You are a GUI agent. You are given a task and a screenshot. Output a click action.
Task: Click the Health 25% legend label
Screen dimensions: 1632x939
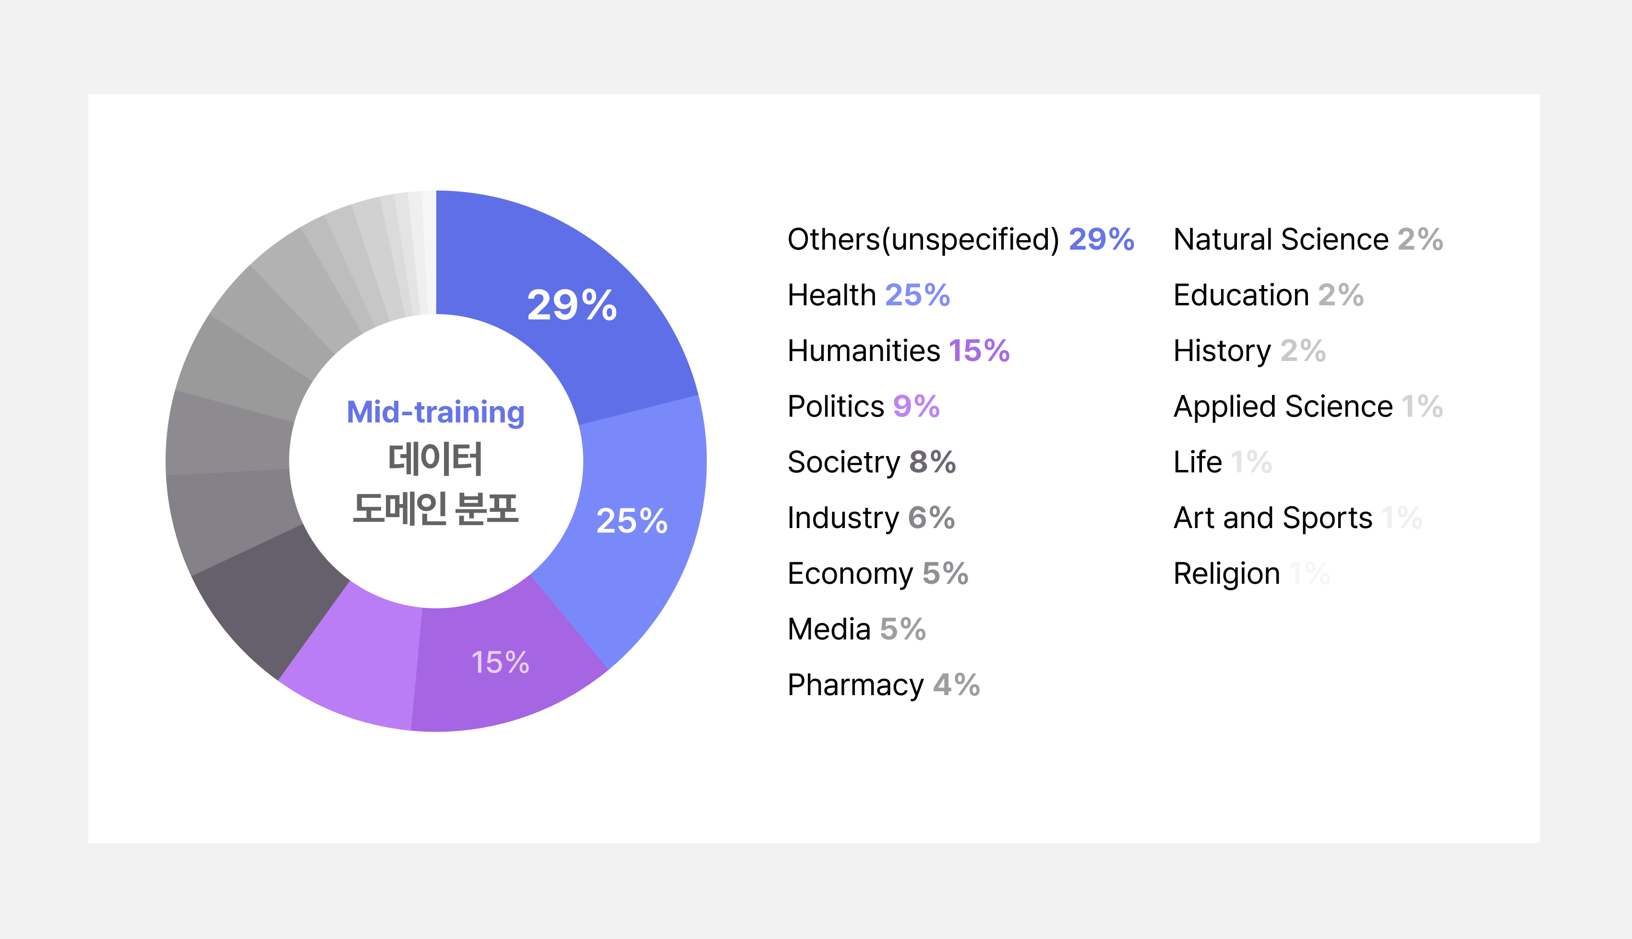click(x=868, y=295)
